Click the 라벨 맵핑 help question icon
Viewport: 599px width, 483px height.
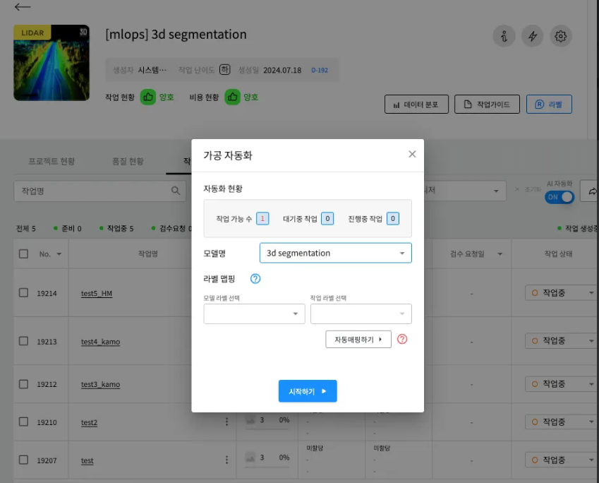click(x=255, y=279)
